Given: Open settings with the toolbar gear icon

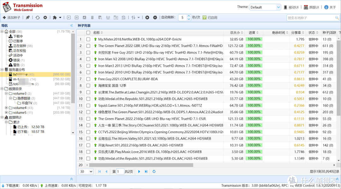Looking at the screenshot, I should (x=45, y=18).
